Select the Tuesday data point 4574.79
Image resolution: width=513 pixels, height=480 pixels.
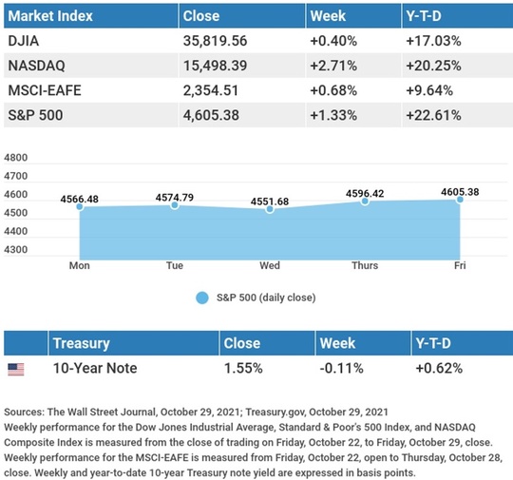pyautogui.click(x=175, y=205)
